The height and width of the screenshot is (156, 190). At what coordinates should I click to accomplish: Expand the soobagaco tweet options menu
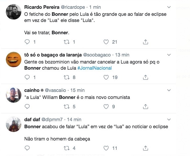pos(169,55)
